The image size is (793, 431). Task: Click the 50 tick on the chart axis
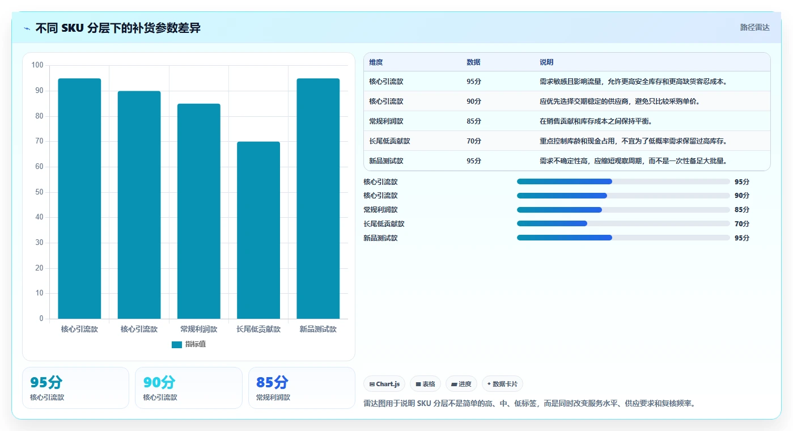tap(39, 192)
